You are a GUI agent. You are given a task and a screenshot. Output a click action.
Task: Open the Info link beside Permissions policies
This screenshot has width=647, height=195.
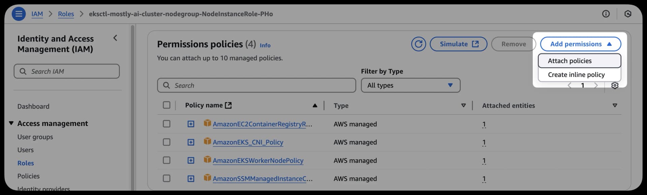pyautogui.click(x=265, y=45)
